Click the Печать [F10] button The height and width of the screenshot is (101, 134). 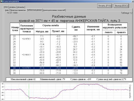105,6
